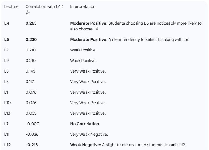Image resolution: width=209 pixels, height=150 pixels.
Task: Click the 0.035 correlation value for L13
Action: coord(31,113)
